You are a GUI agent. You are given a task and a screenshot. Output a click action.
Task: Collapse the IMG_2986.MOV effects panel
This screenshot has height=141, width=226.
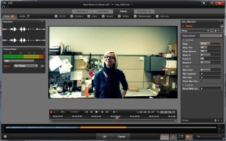coord(220,22)
